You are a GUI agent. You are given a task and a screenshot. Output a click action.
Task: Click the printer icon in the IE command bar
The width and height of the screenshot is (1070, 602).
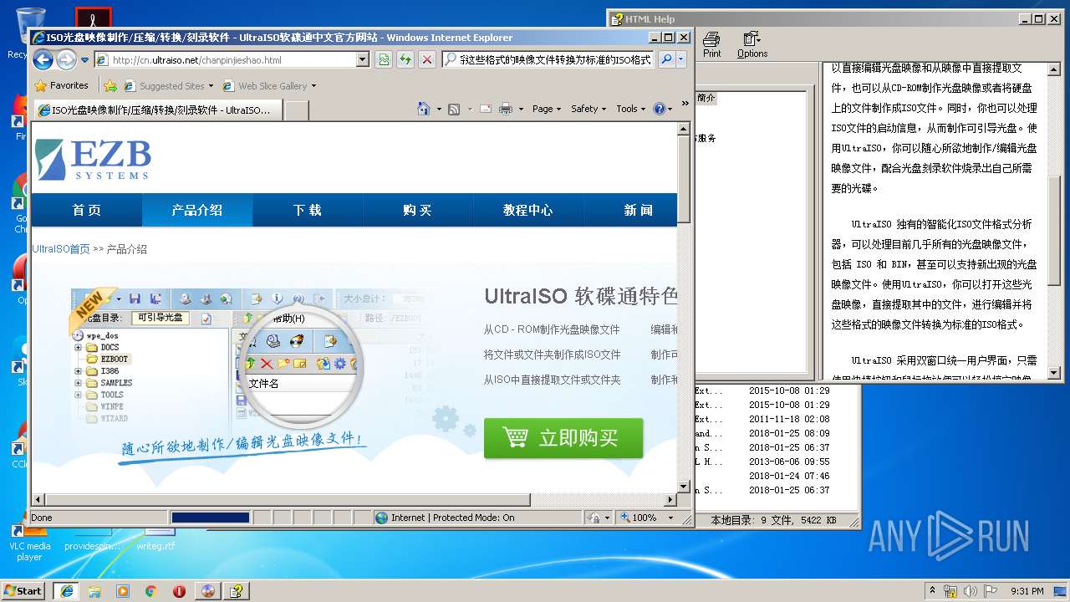tap(506, 109)
